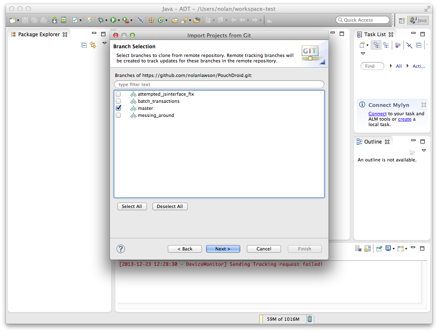Screen dimensions: 438x332
Task: Check the batch_transactions branch checkbox
Action: [118, 101]
